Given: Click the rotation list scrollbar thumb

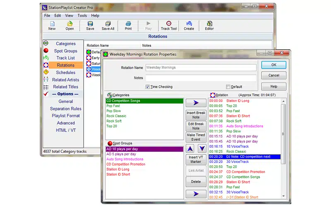Looking at the screenshot, I should point(283,134).
